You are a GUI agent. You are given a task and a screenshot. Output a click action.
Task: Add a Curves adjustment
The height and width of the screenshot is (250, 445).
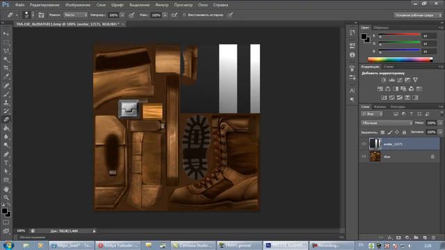point(400,80)
